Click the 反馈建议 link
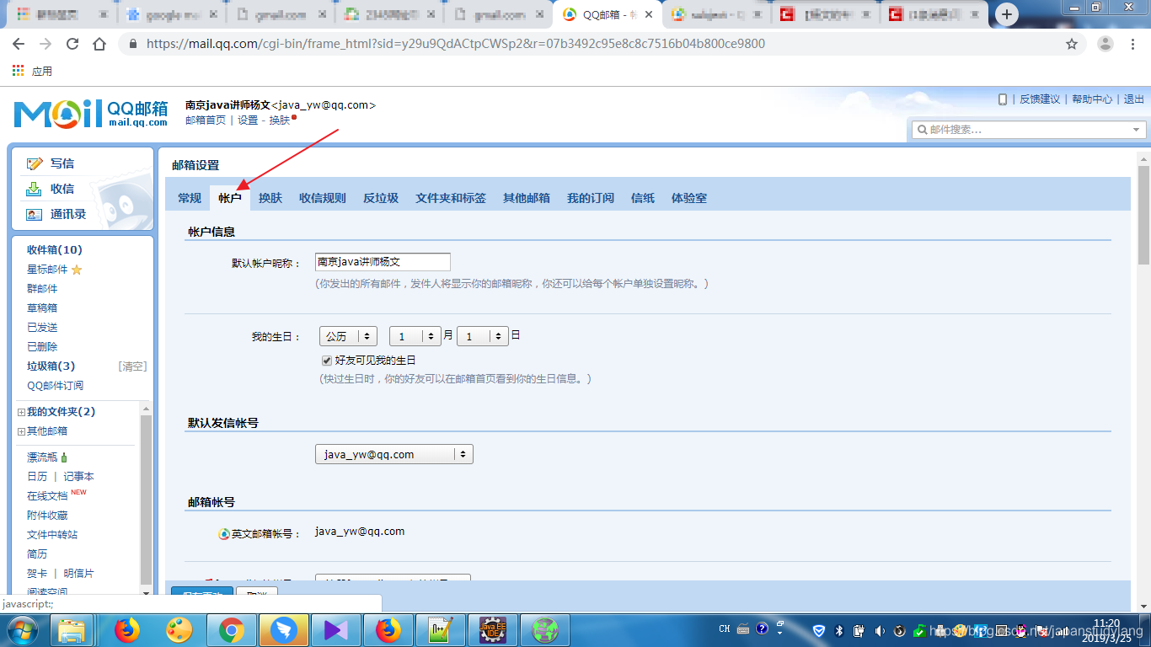The width and height of the screenshot is (1151, 647). 1040,99
